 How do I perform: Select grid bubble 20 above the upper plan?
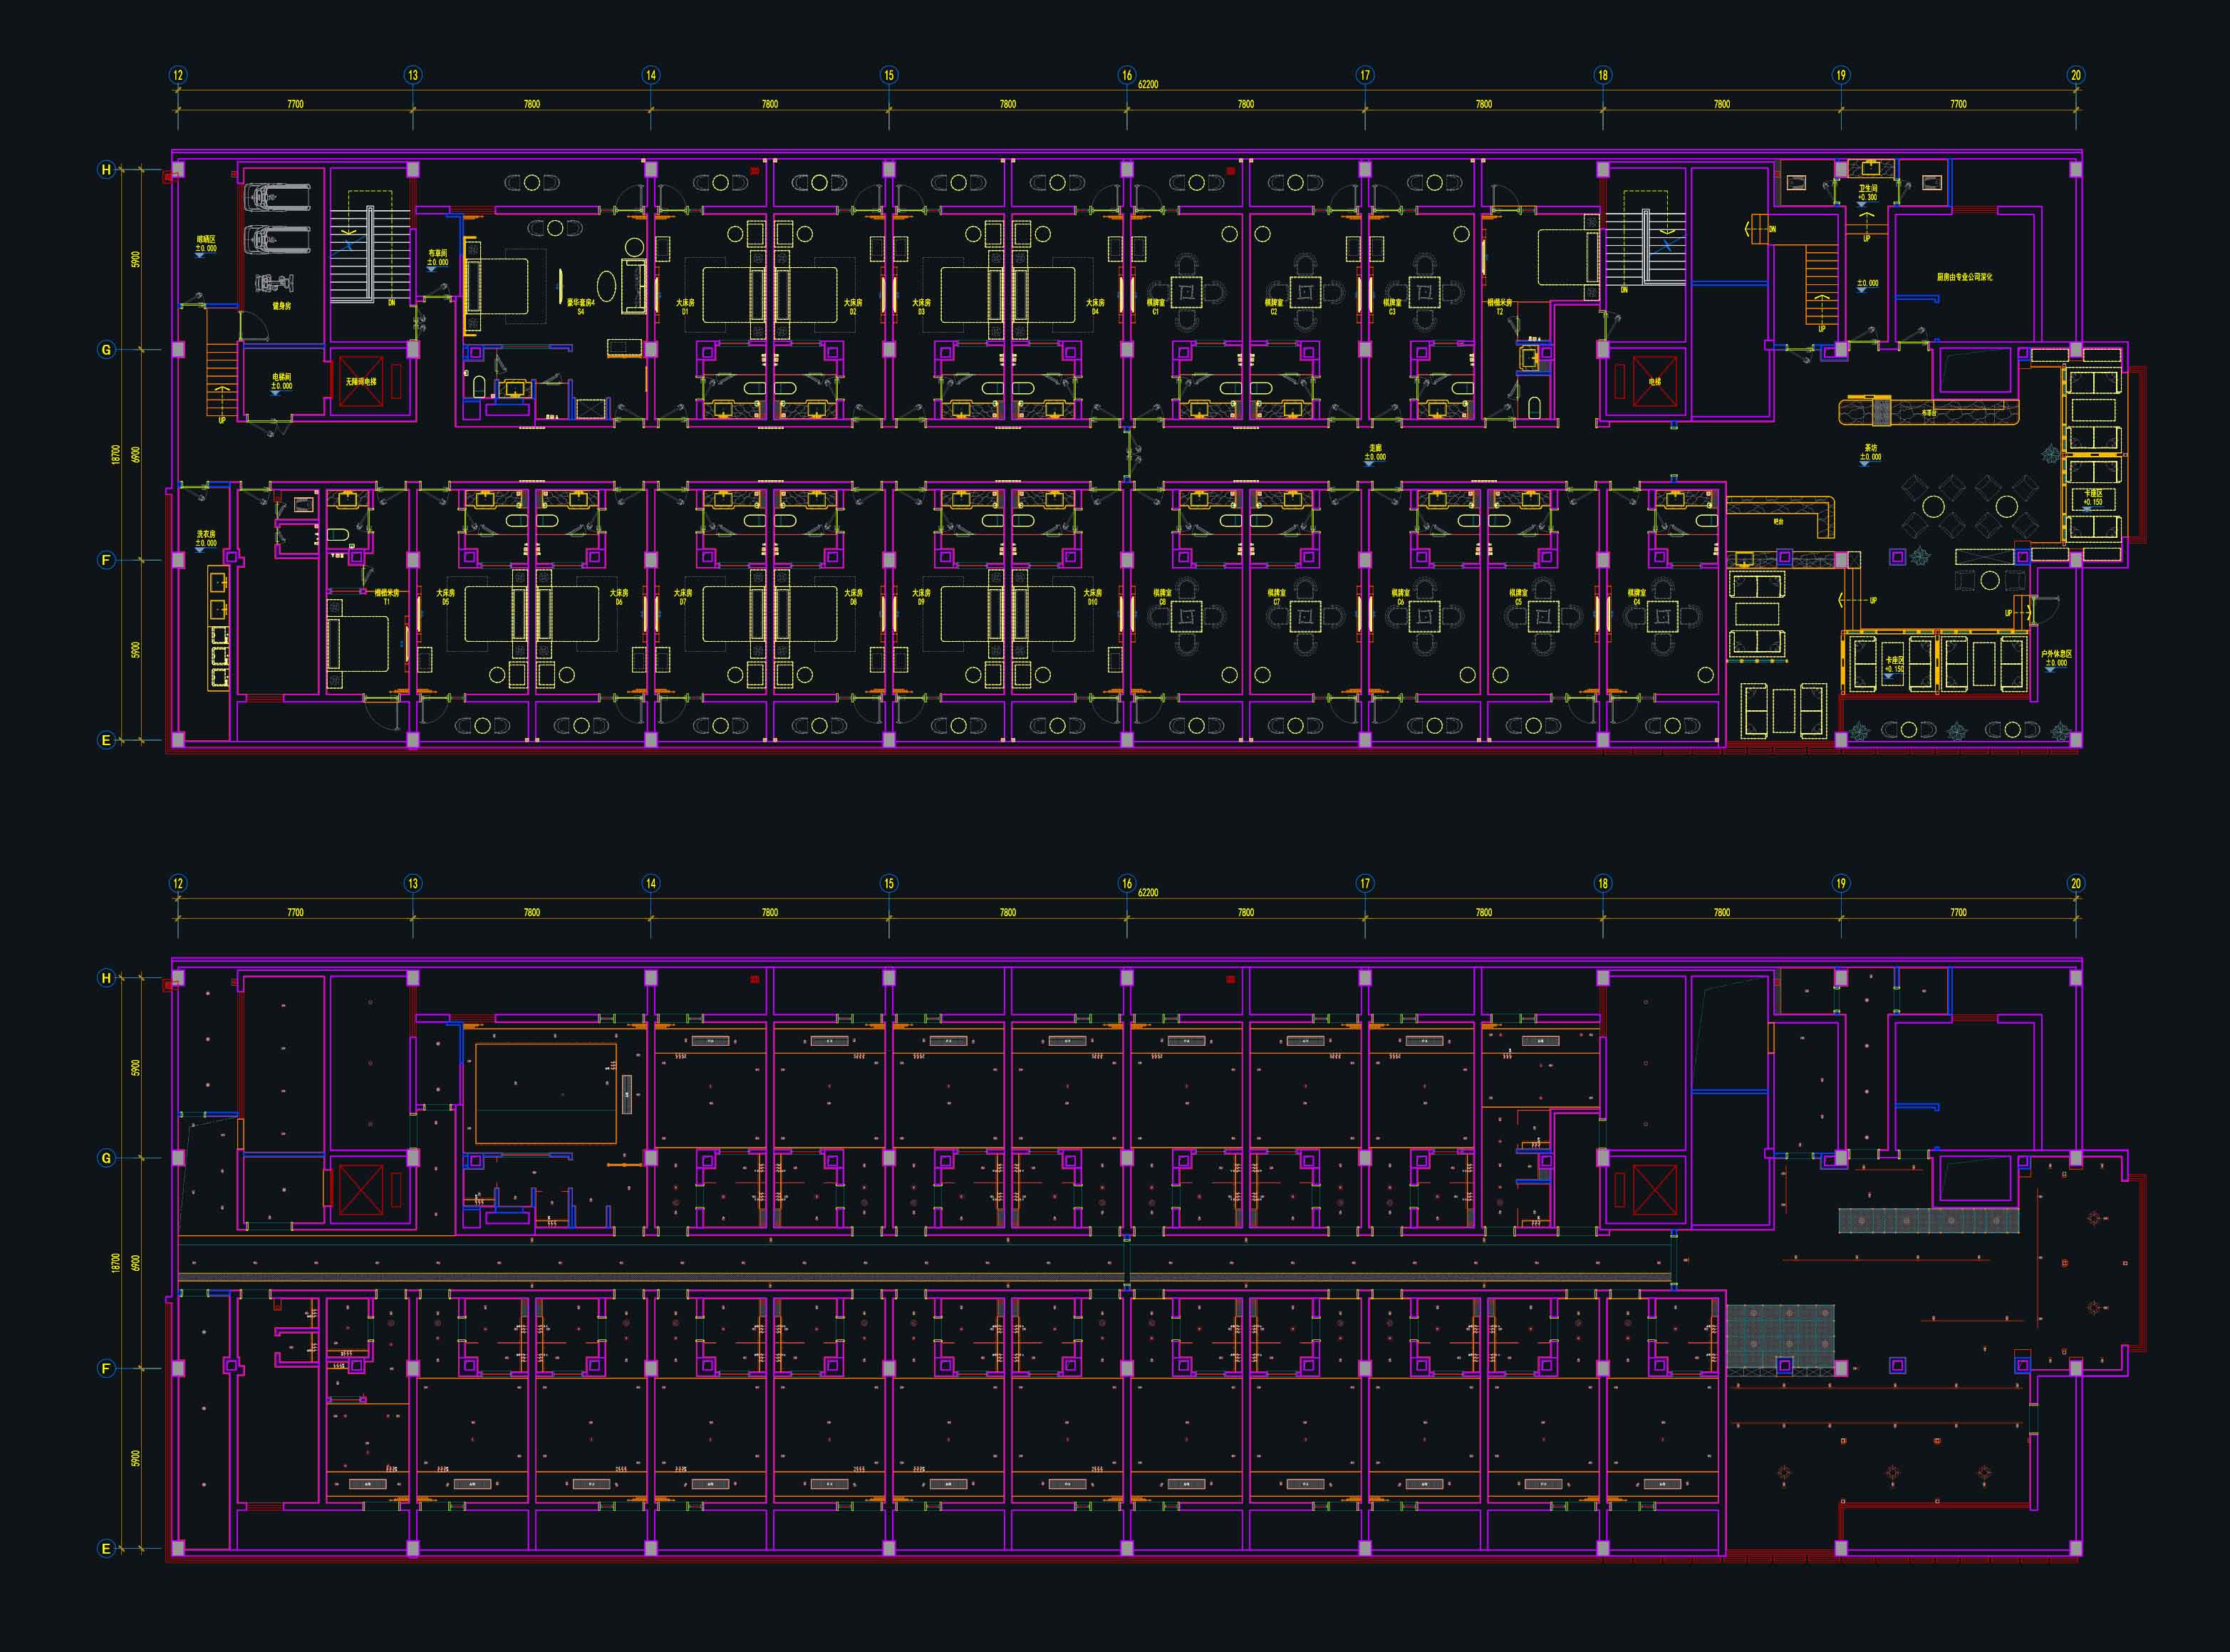point(2076,75)
